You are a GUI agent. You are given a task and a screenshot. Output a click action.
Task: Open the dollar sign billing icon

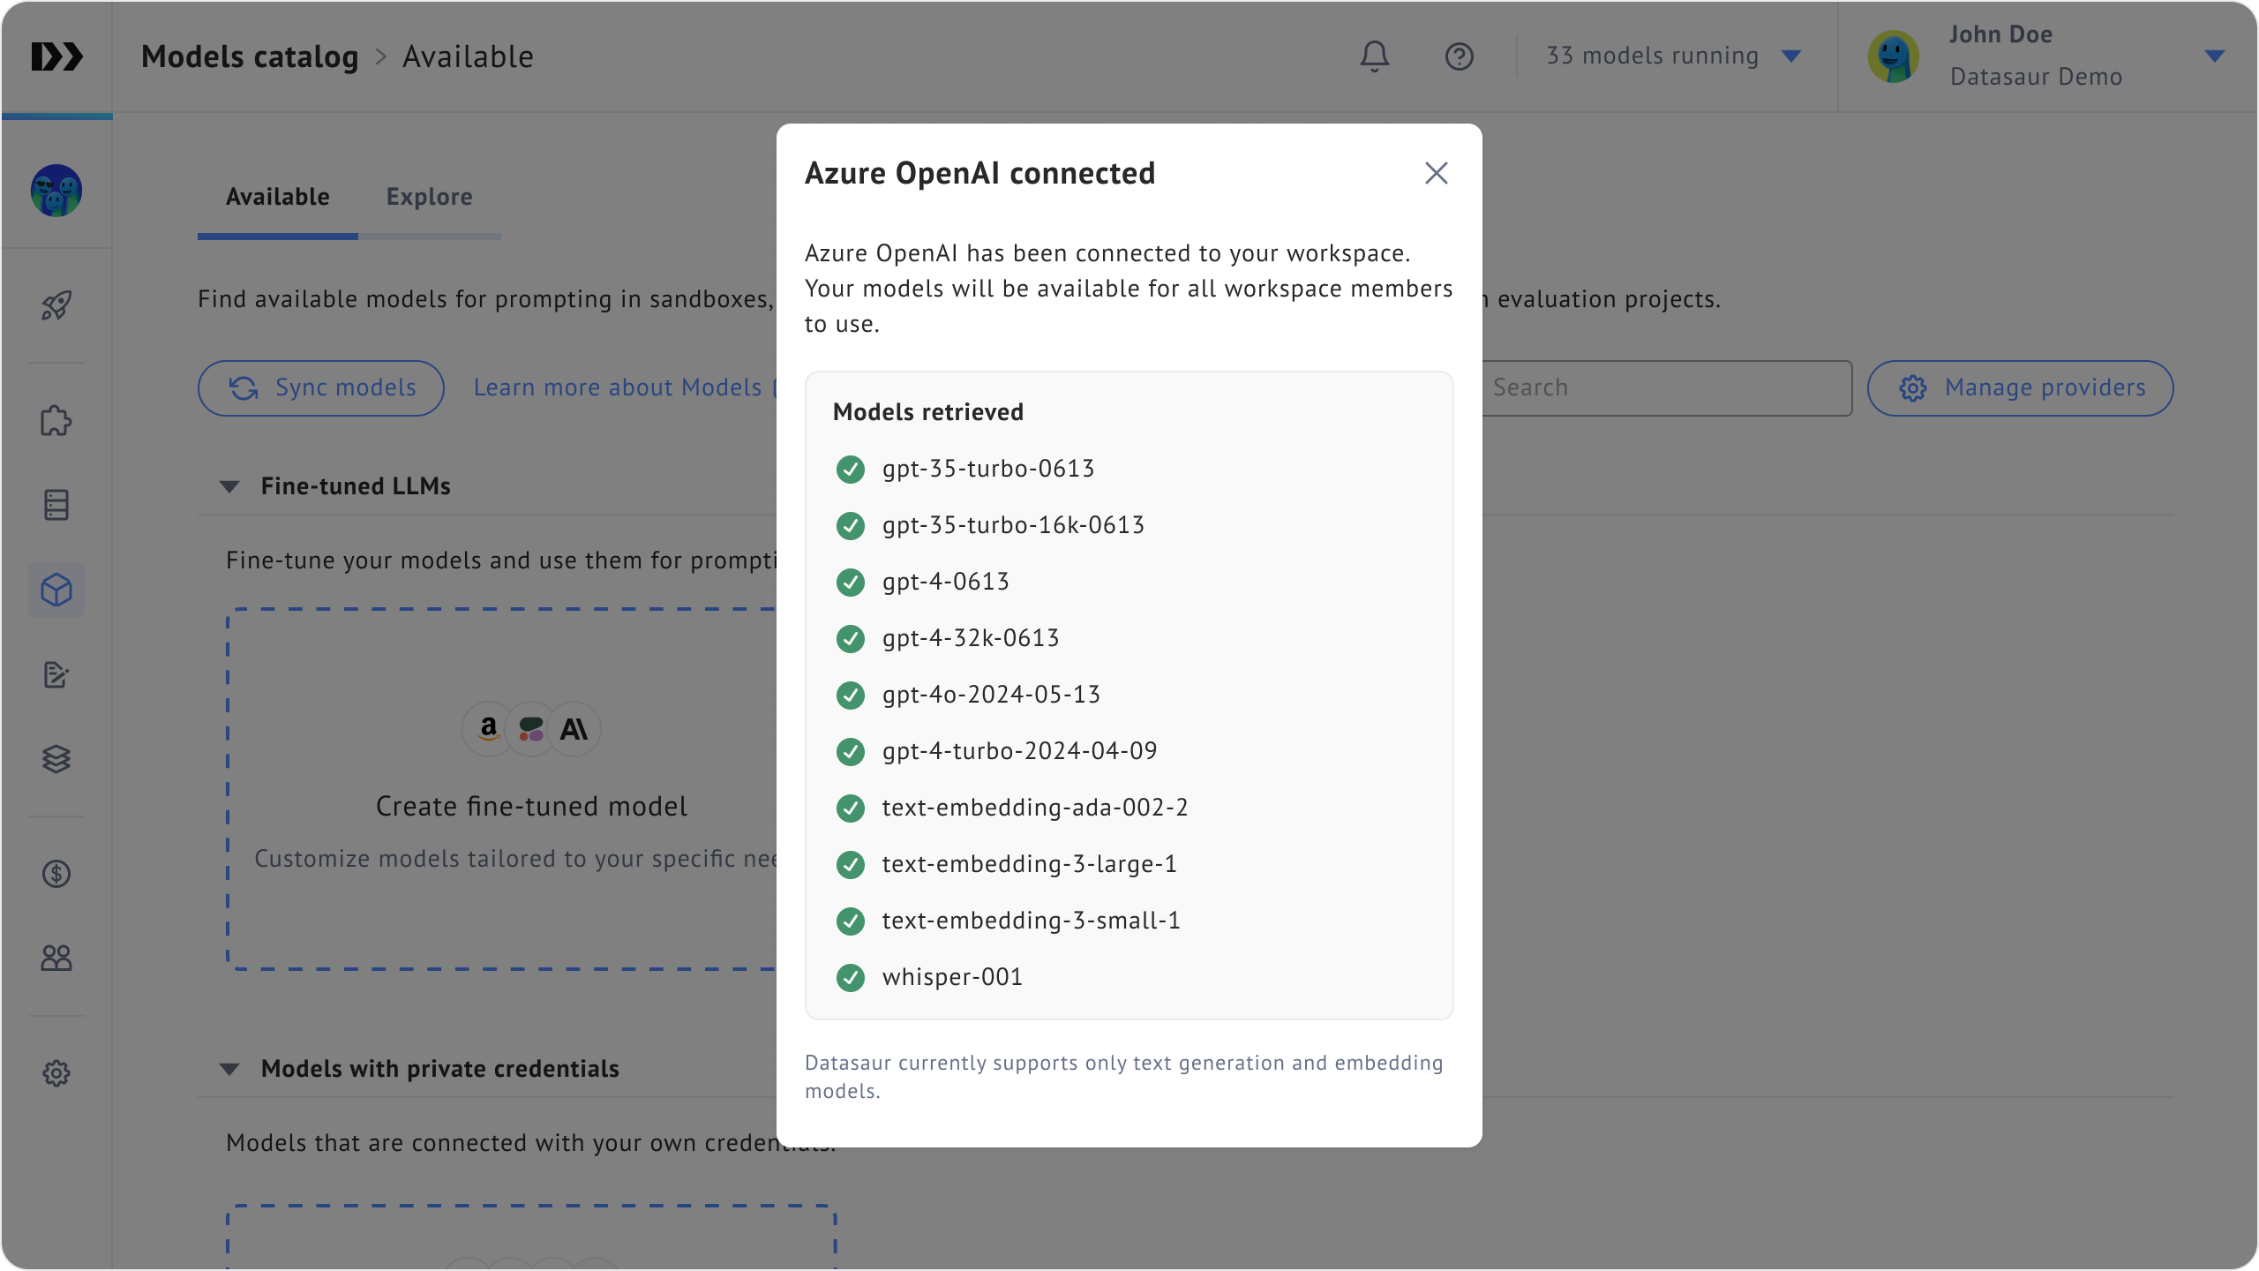(x=56, y=874)
